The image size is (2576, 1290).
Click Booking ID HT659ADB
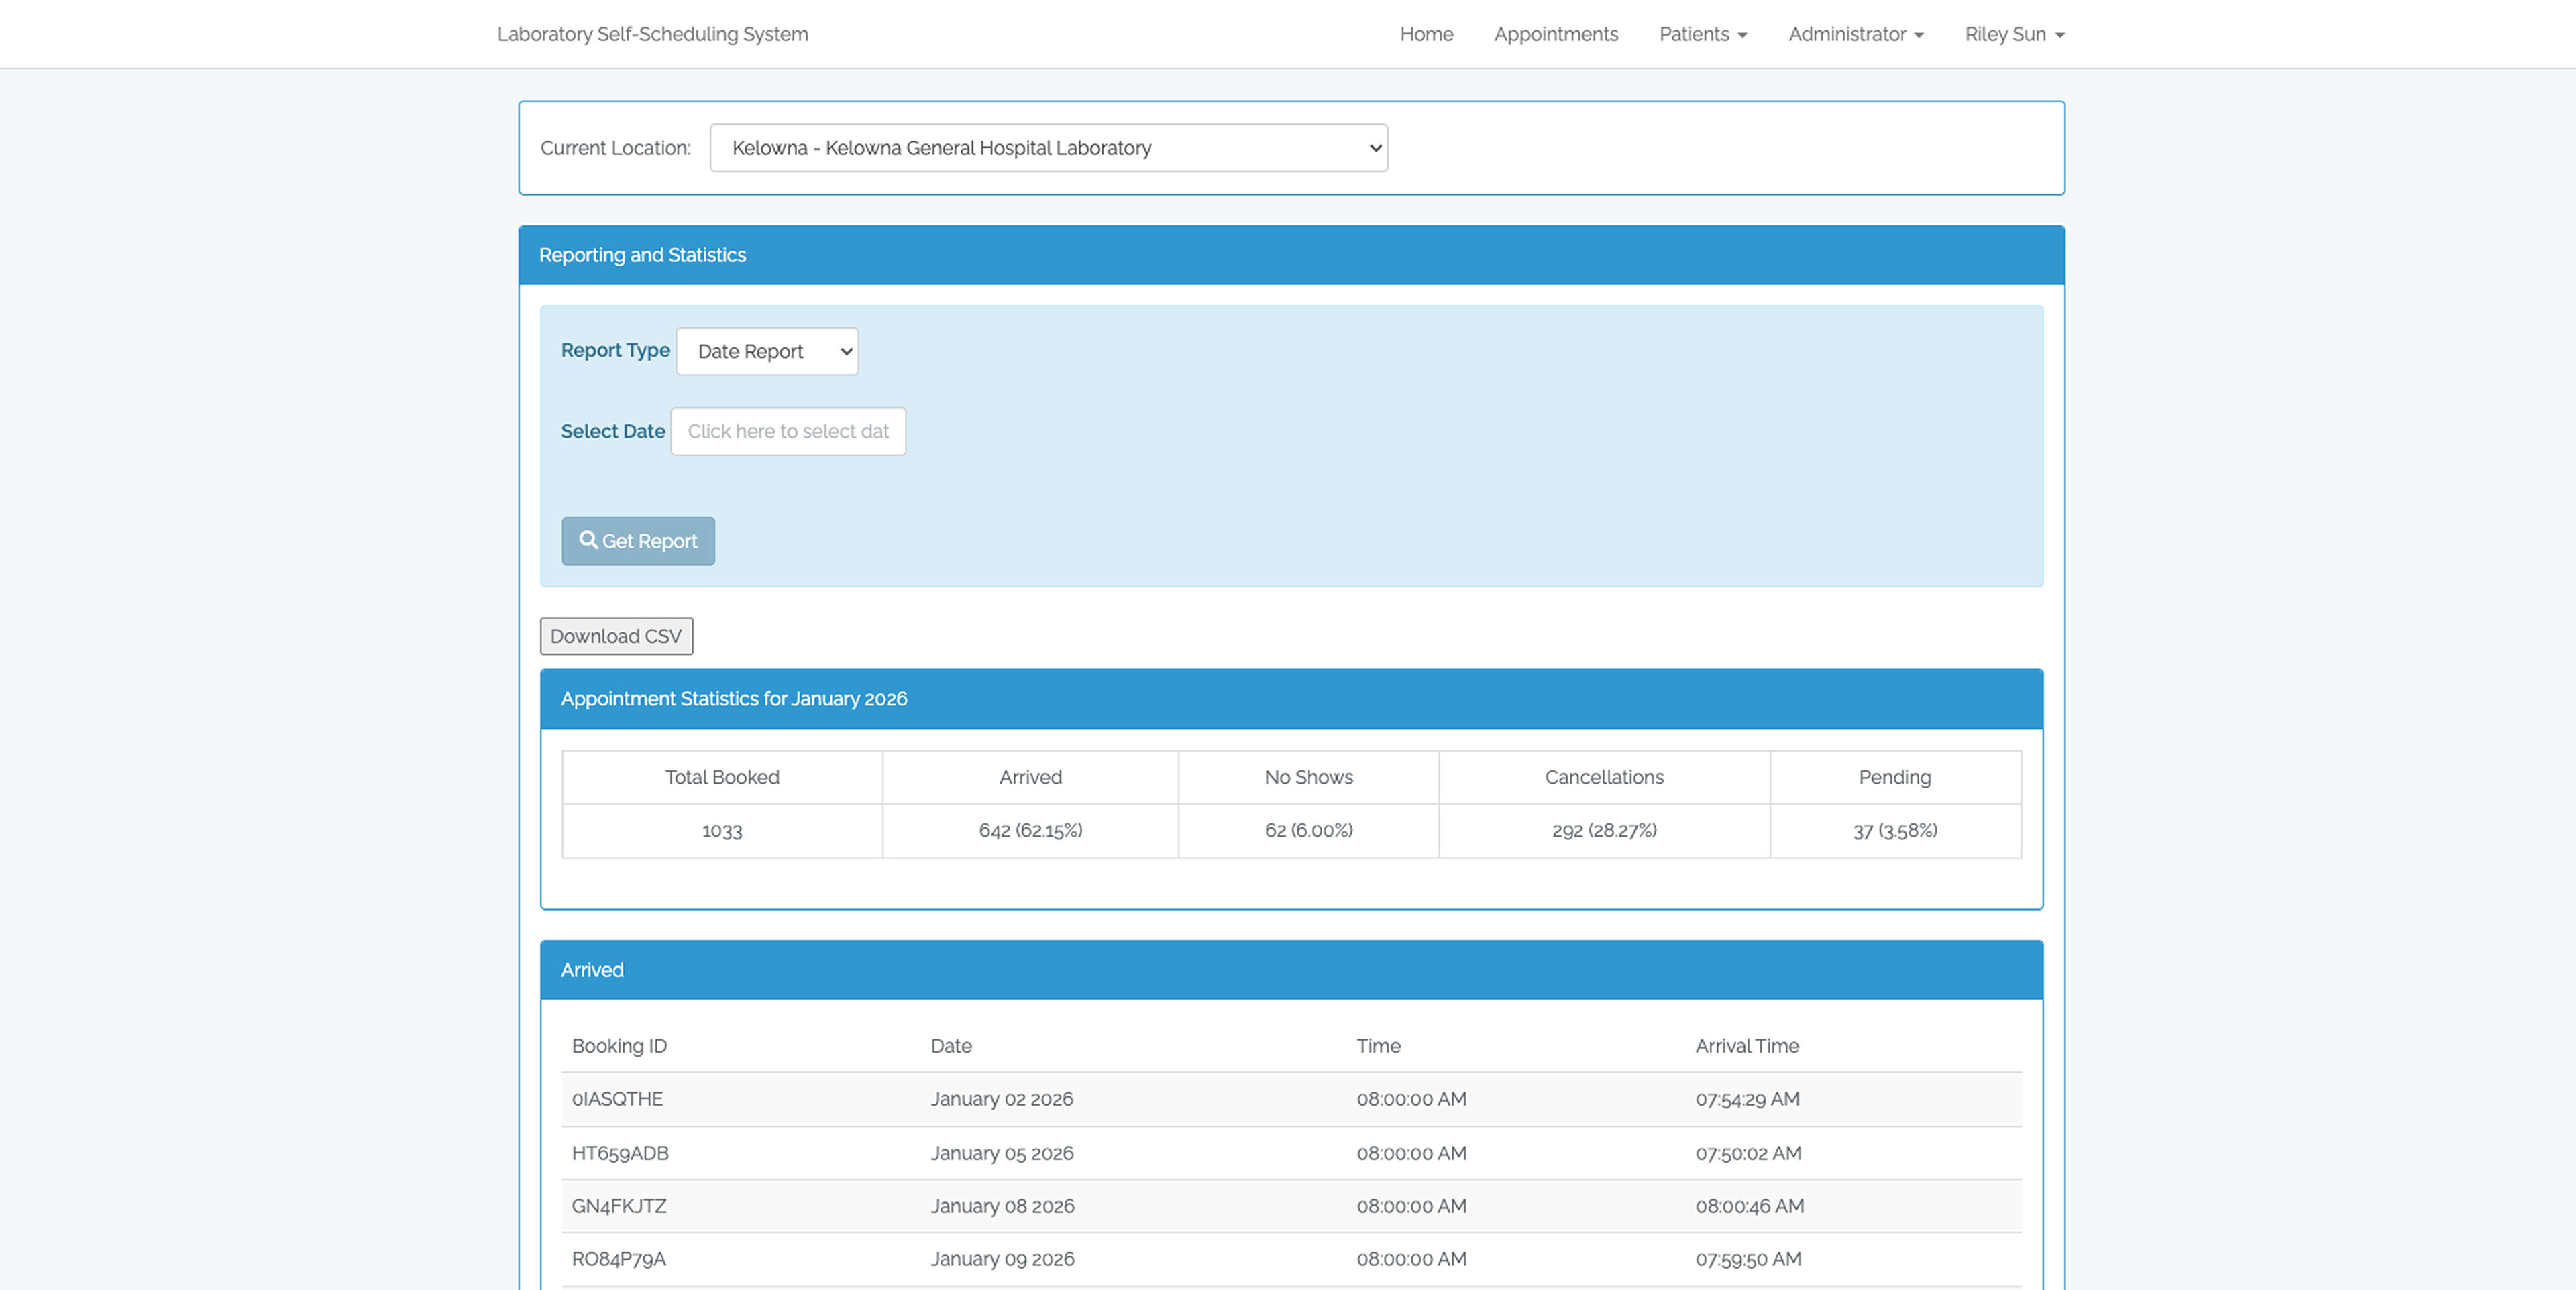pos(620,1153)
